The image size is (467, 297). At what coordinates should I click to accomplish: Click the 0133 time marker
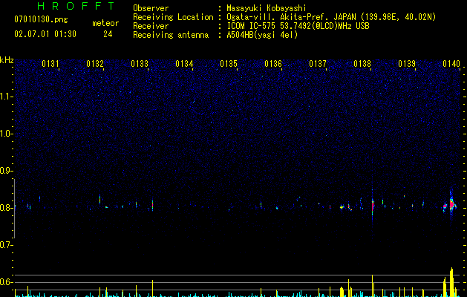[140, 63]
